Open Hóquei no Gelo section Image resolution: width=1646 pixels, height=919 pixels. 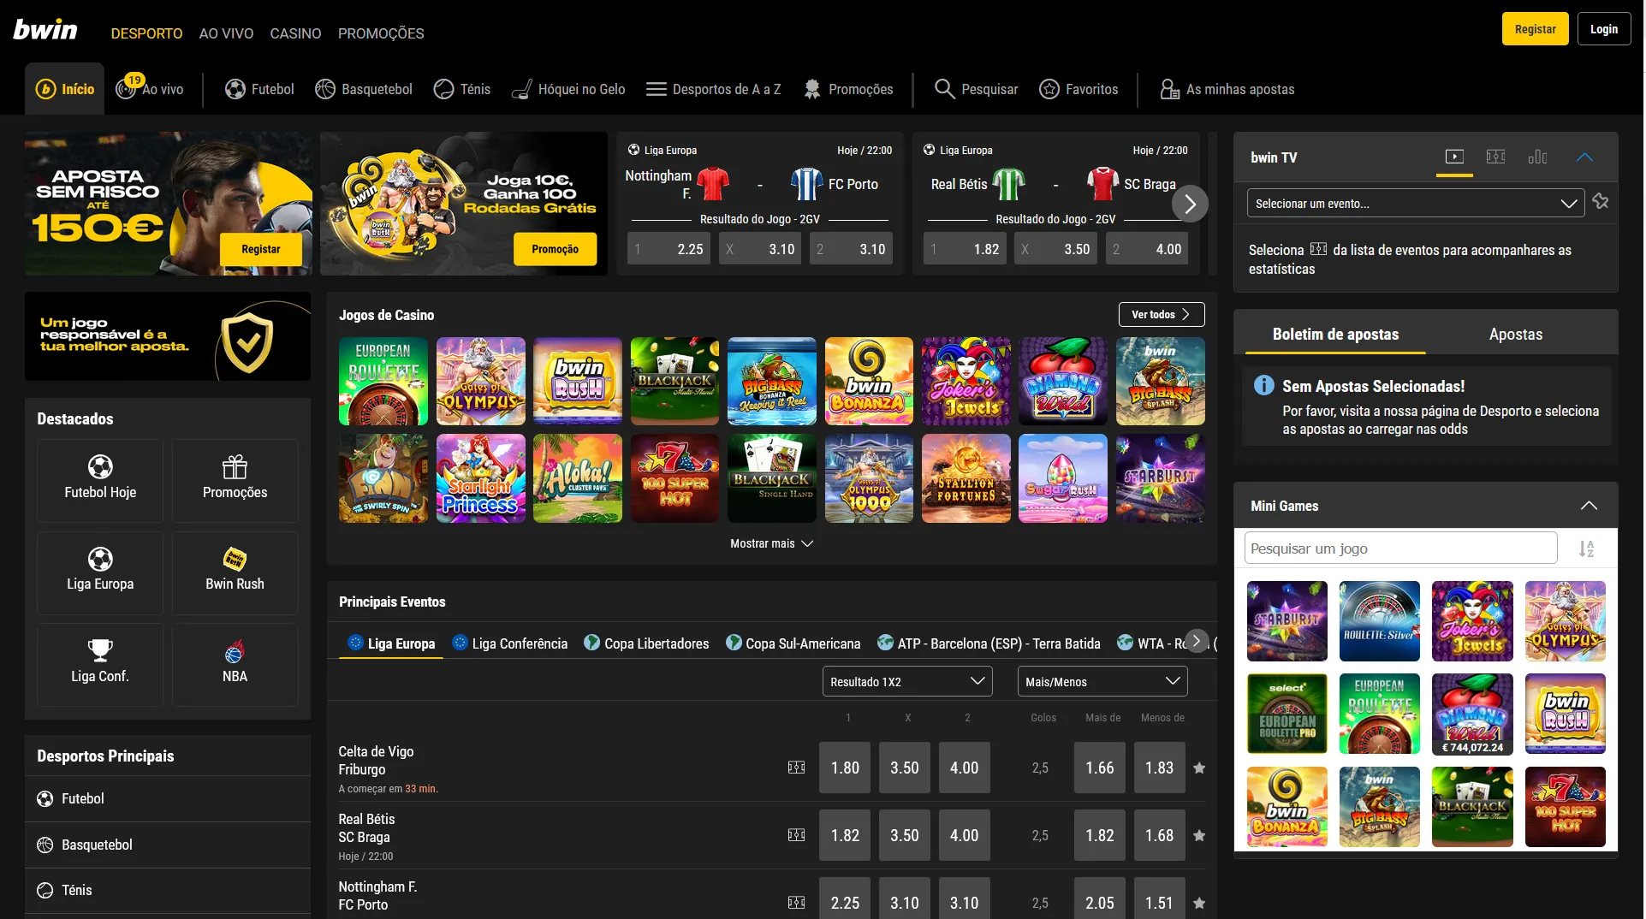tap(568, 89)
